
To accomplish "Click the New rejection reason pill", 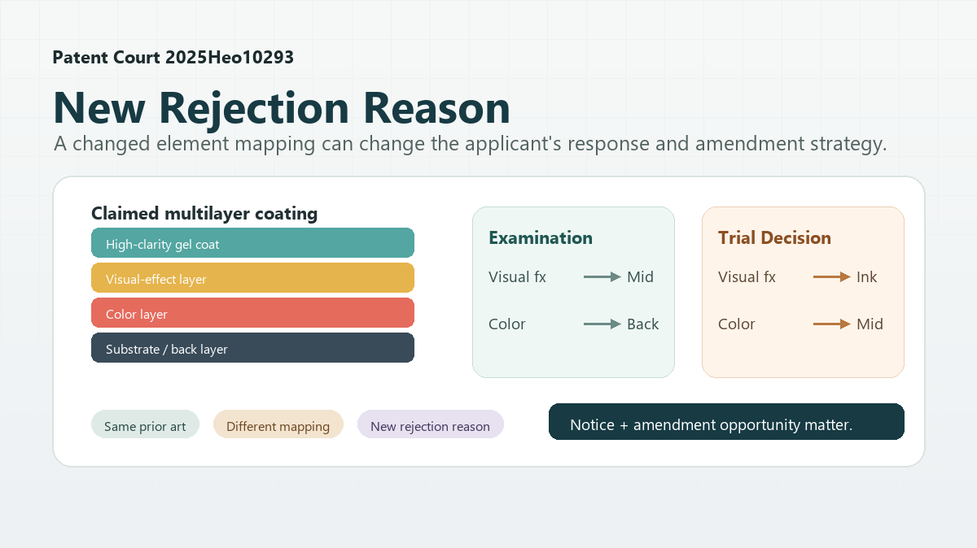I will pos(430,424).
